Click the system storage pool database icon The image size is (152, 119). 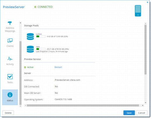coord(30,36)
